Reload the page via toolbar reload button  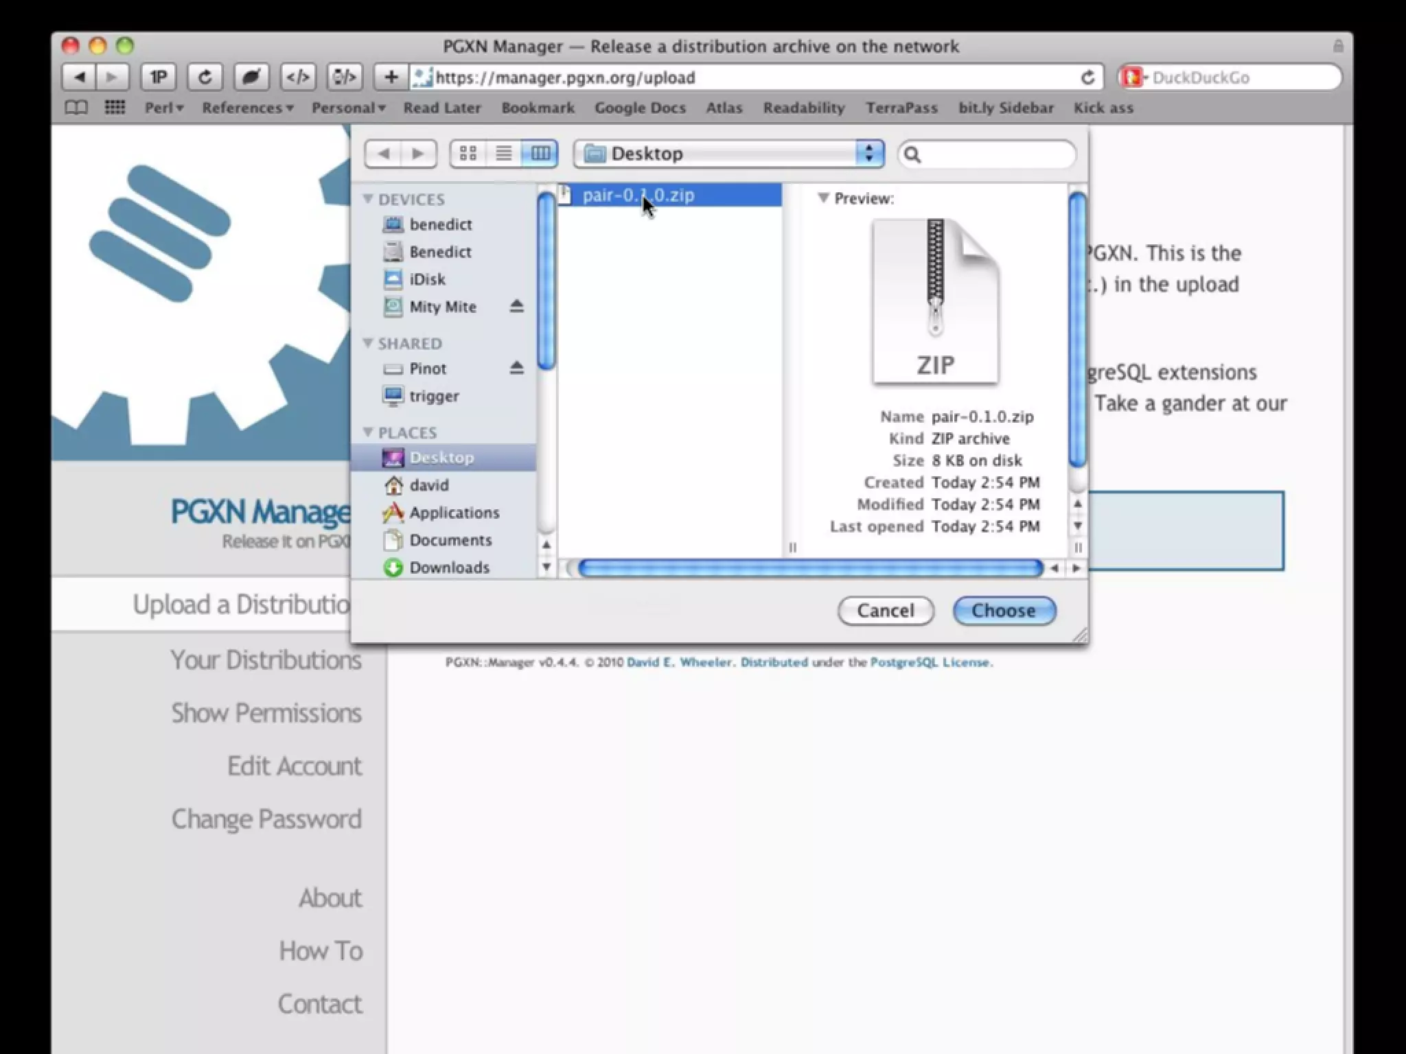205,77
